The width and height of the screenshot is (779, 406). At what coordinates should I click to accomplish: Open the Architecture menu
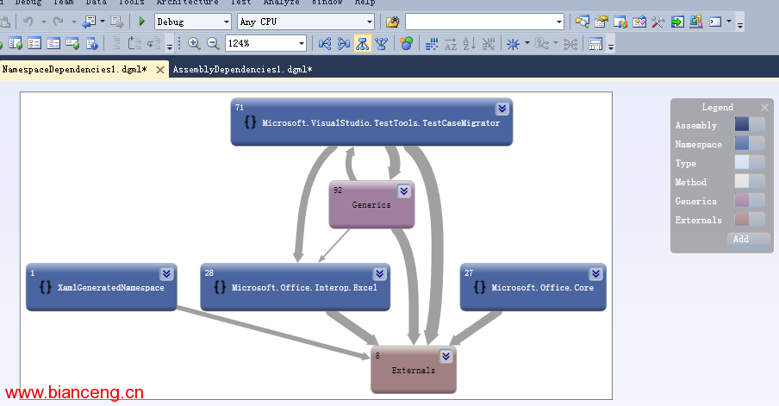(x=187, y=3)
